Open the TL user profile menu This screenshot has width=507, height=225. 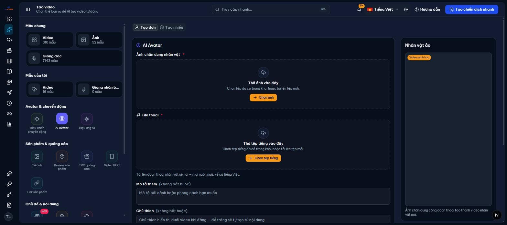pyautogui.click(x=8, y=217)
